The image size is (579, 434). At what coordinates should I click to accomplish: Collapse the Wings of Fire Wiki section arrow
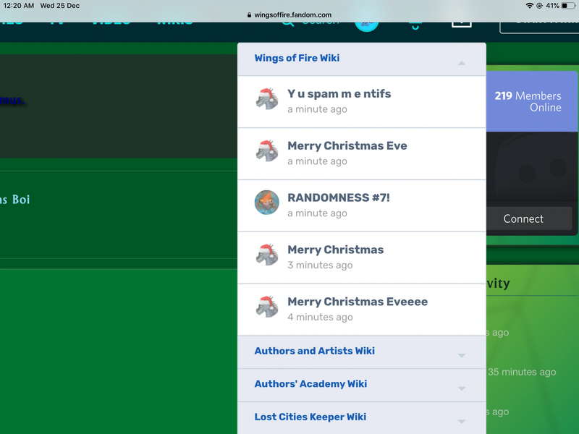click(461, 64)
